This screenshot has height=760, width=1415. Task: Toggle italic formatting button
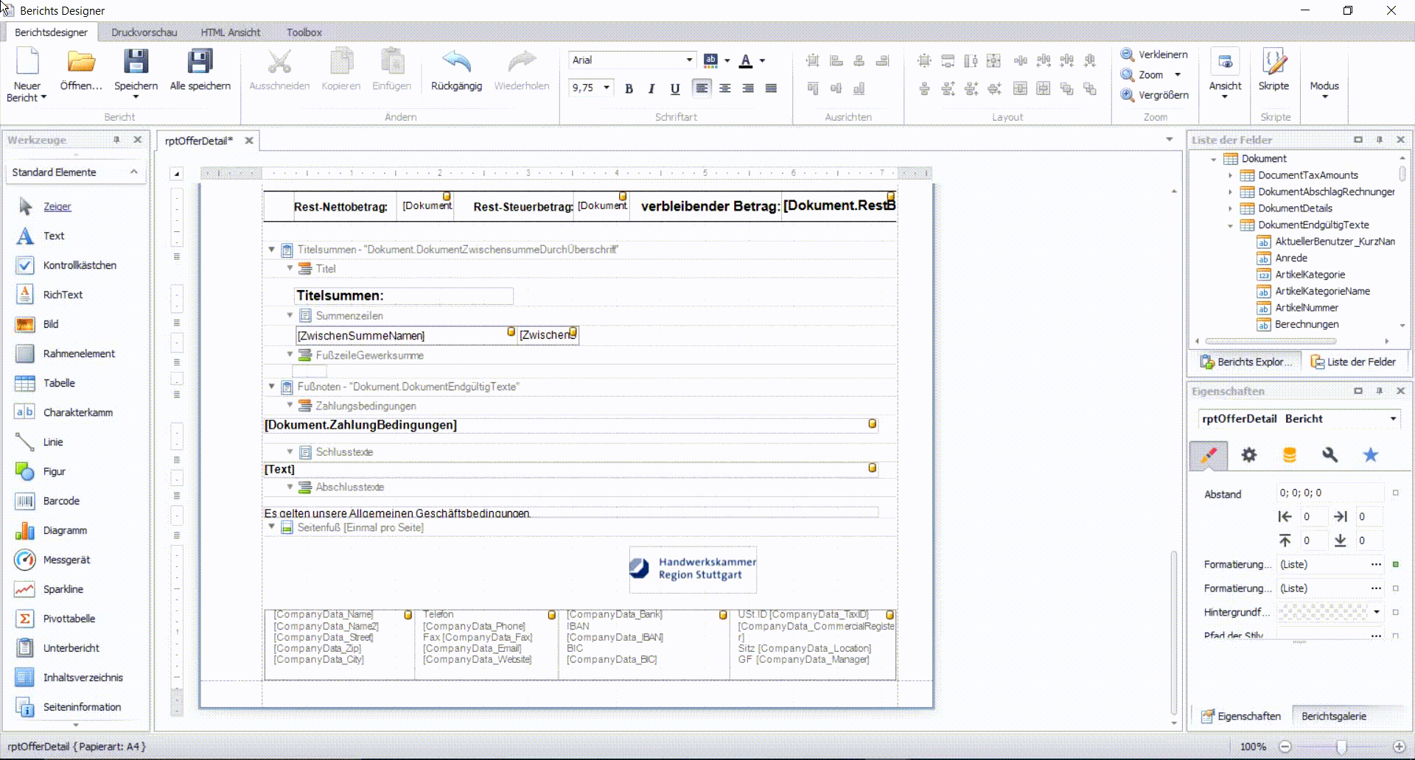(x=651, y=88)
